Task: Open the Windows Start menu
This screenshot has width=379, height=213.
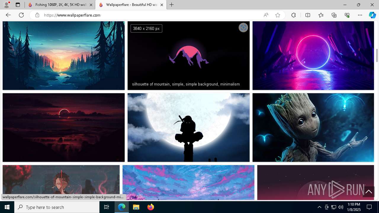Action: coord(7,207)
